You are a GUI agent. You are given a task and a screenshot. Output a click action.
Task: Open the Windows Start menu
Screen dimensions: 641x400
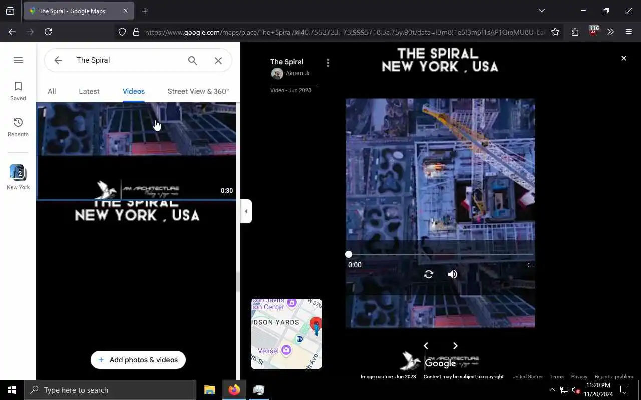tap(12, 390)
